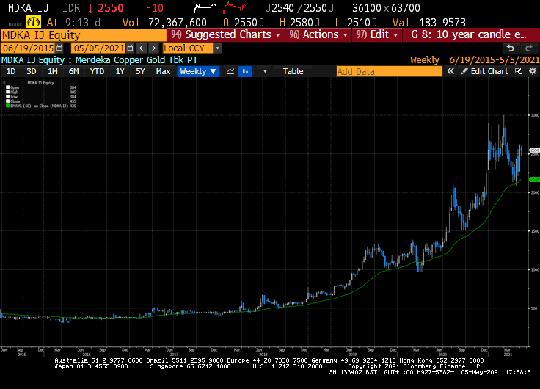Open chart annotation edit checkbox icon
Image resolution: width=540 pixels, height=389 pixels.
pyautogui.click(x=518, y=71)
